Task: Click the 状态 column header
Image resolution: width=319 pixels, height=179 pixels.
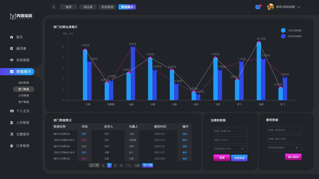Action: point(85,126)
